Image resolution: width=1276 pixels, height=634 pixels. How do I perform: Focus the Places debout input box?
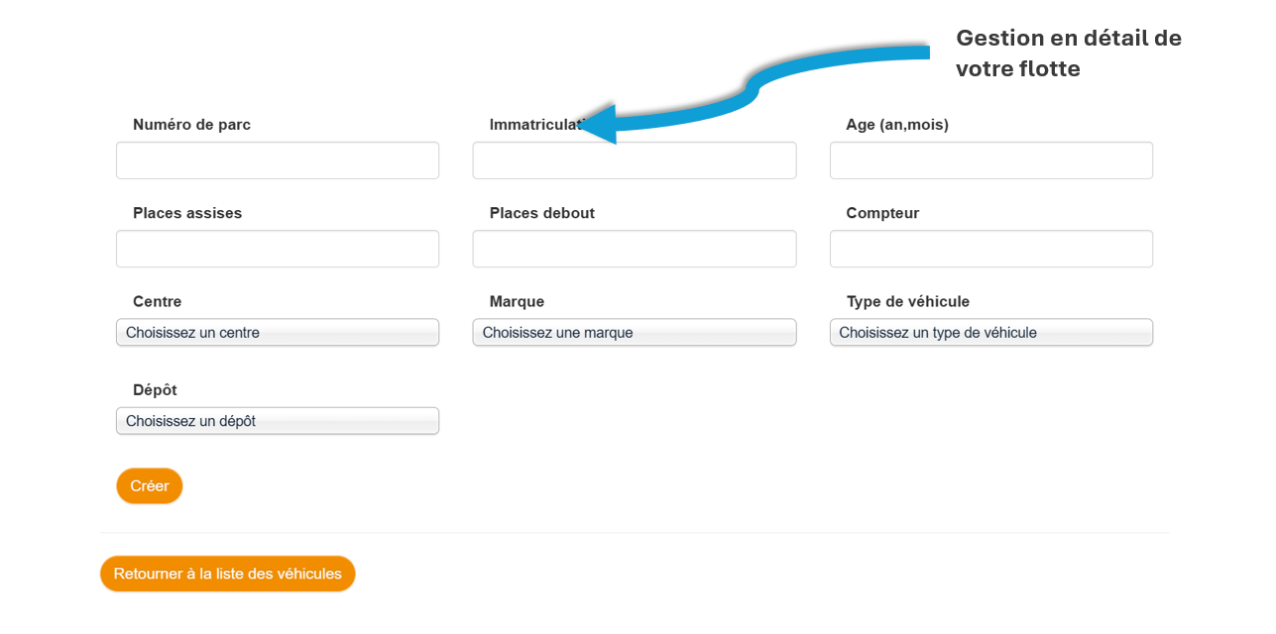coord(635,249)
